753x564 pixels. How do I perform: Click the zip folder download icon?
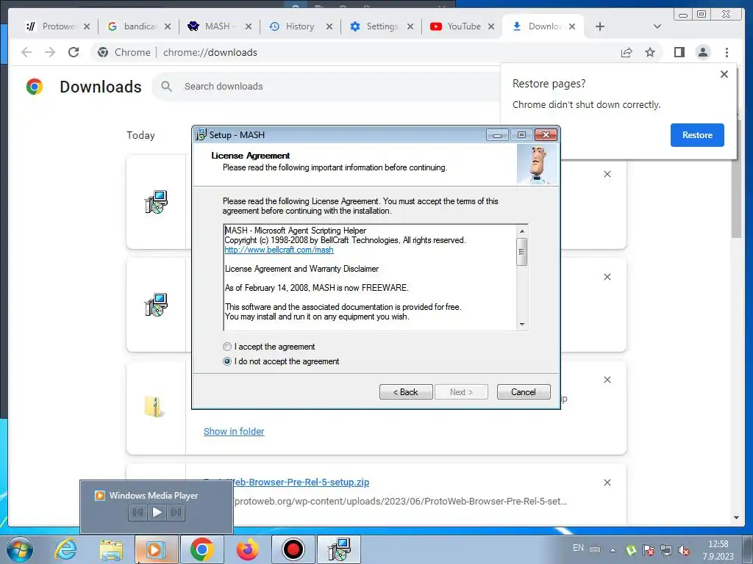tap(154, 407)
